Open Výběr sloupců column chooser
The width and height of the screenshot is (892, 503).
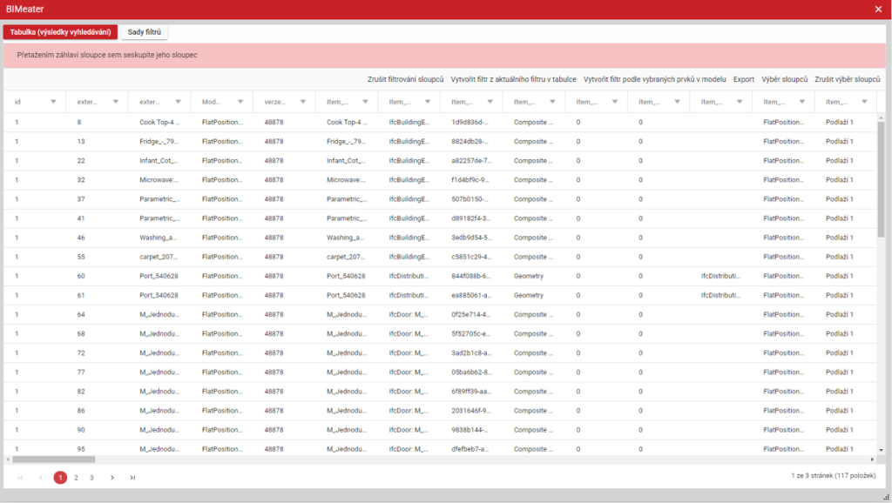tap(784, 79)
